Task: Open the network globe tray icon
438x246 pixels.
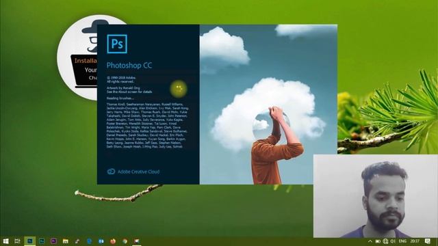Action: click(x=386, y=241)
